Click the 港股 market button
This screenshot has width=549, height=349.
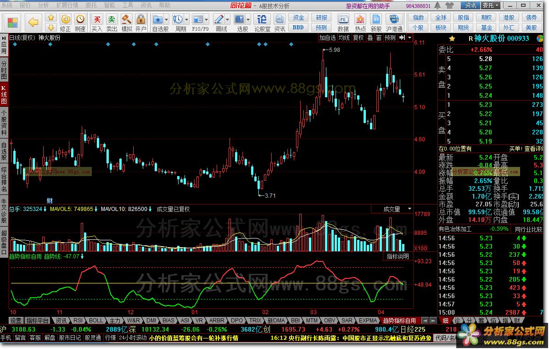pos(509,17)
